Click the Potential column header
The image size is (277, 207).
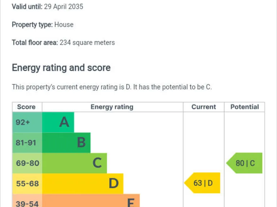pyautogui.click(x=245, y=107)
